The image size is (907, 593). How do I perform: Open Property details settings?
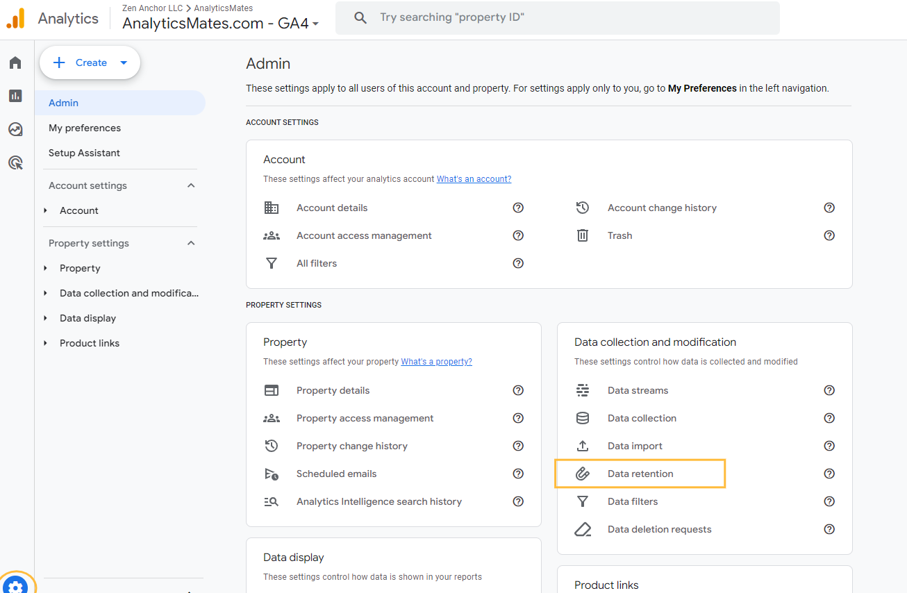[x=333, y=390]
